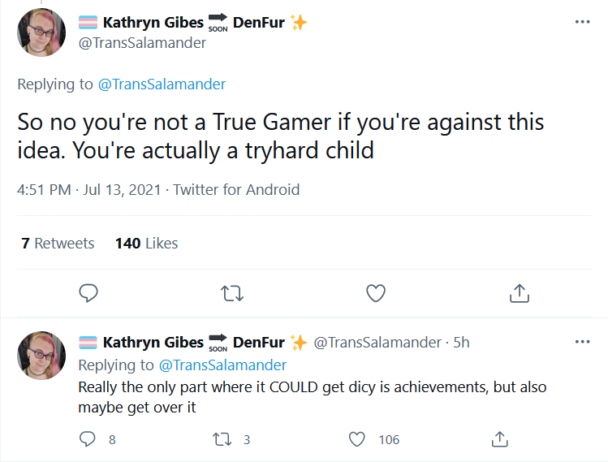
Task: Open more options menu on reply tweet
Action: [582, 342]
